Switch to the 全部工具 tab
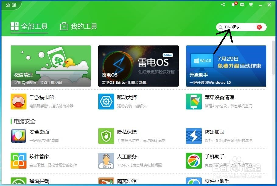277x186 pixels. coord(29,27)
